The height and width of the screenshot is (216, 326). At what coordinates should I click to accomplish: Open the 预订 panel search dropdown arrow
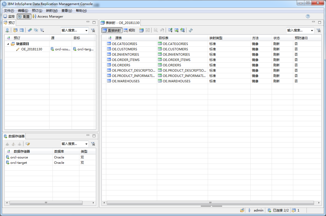click(x=86, y=30)
